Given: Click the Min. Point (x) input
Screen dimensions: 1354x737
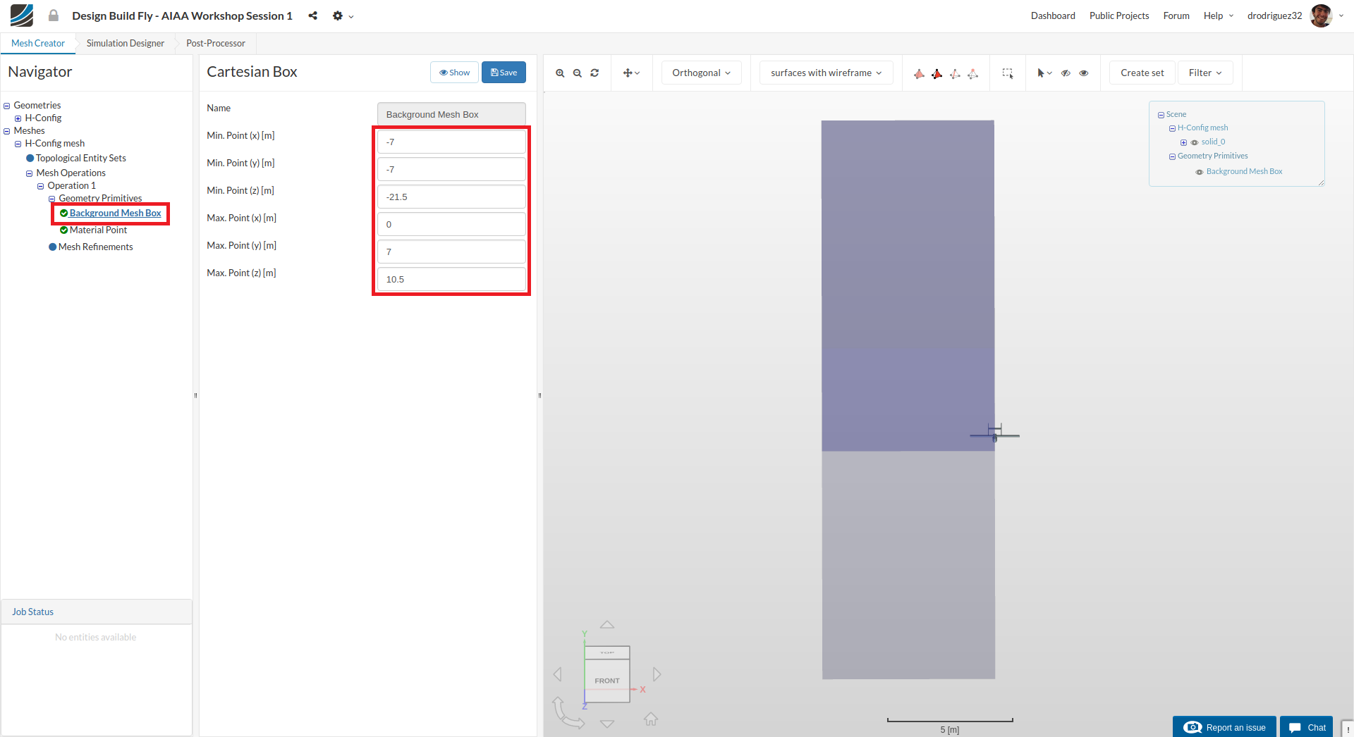Looking at the screenshot, I should (451, 142).
